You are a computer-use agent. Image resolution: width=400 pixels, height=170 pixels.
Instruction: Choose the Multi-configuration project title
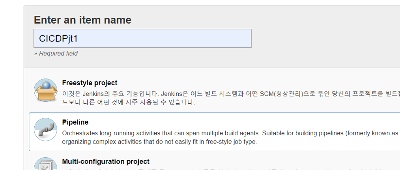tap(106, 162)
